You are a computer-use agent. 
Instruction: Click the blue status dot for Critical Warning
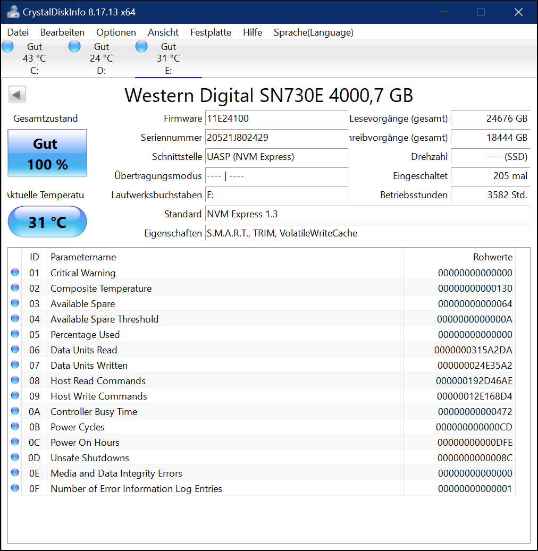tap(15, 273)
